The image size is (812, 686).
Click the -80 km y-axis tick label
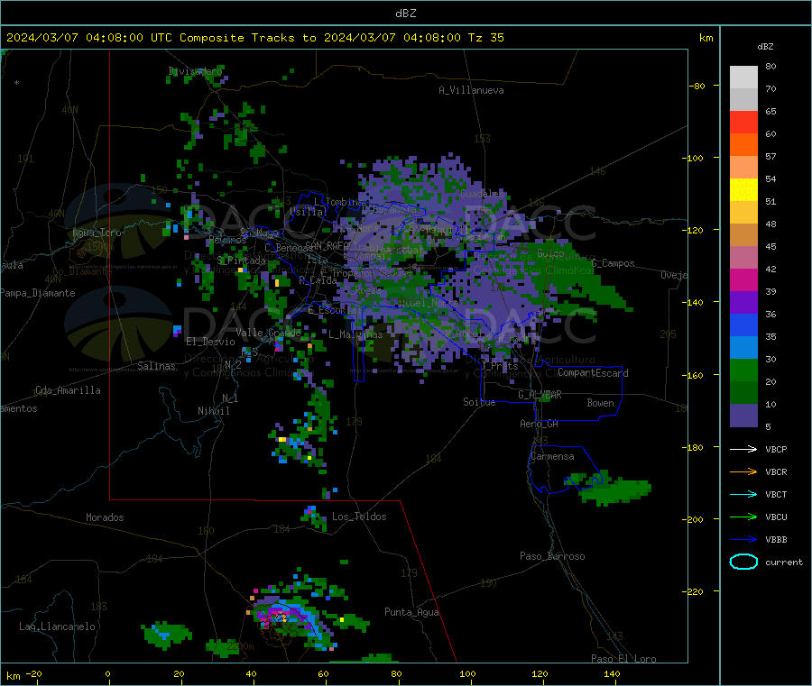point(697,86)
